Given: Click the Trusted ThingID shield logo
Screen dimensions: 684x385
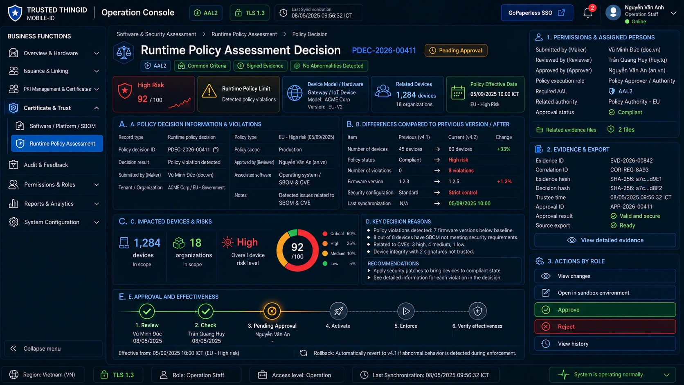Looking at the screenshot, I should (x=15, y=13).
